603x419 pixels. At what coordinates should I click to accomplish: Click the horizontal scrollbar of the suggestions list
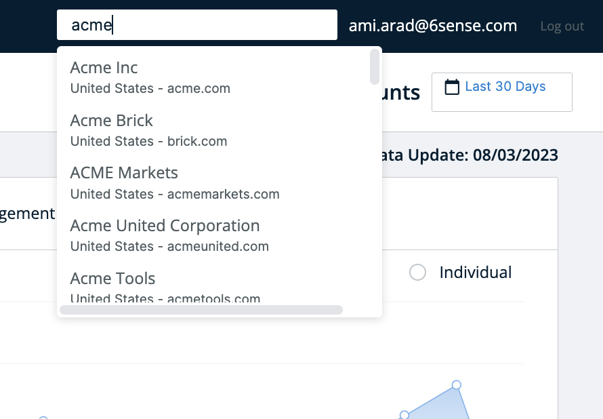201,310
